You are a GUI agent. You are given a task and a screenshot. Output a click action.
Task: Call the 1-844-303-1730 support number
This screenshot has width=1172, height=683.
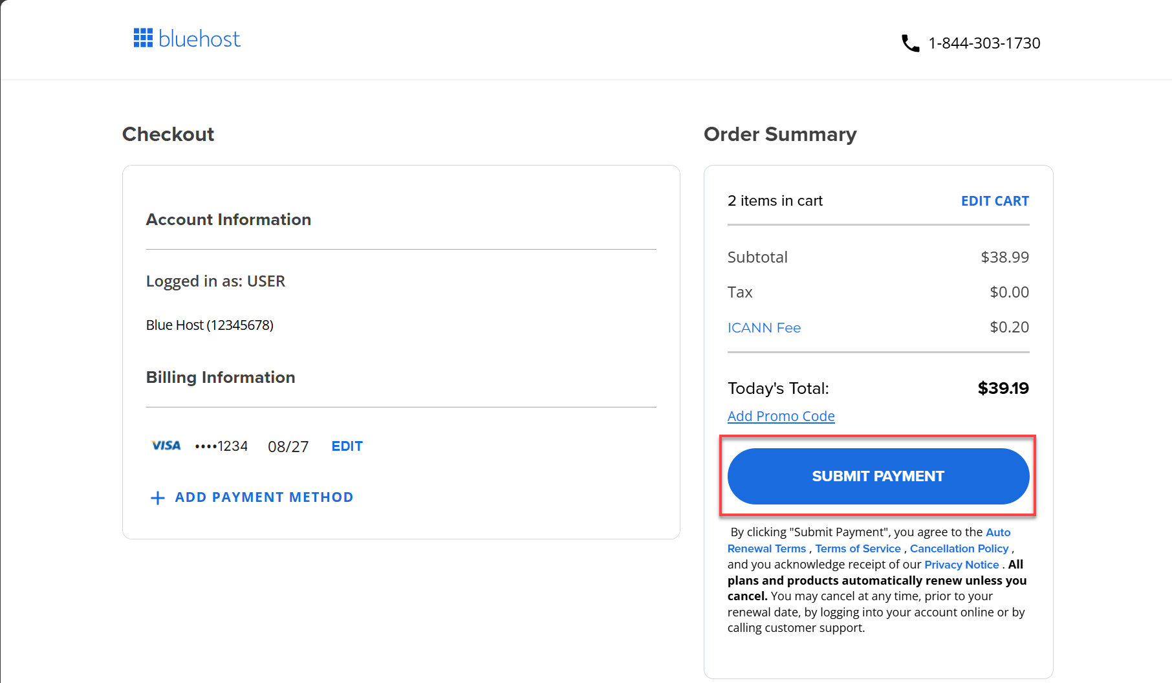click(x=984, y=43)
